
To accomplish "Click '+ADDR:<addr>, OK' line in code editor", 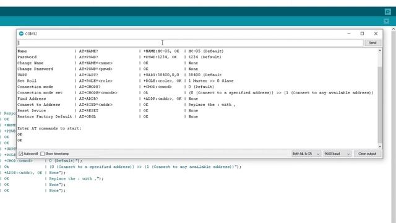I will coord(23,173).
